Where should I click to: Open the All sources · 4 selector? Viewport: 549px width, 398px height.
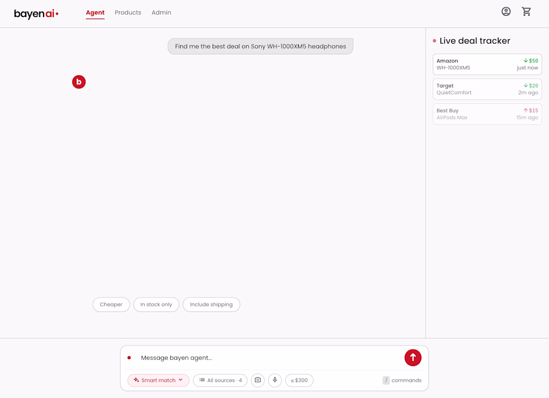tap(220, 380)
